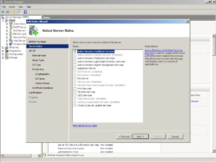Click the Storage node icon in tree
The width and height of the screenshot is (216, 162).
click(7, 58)
